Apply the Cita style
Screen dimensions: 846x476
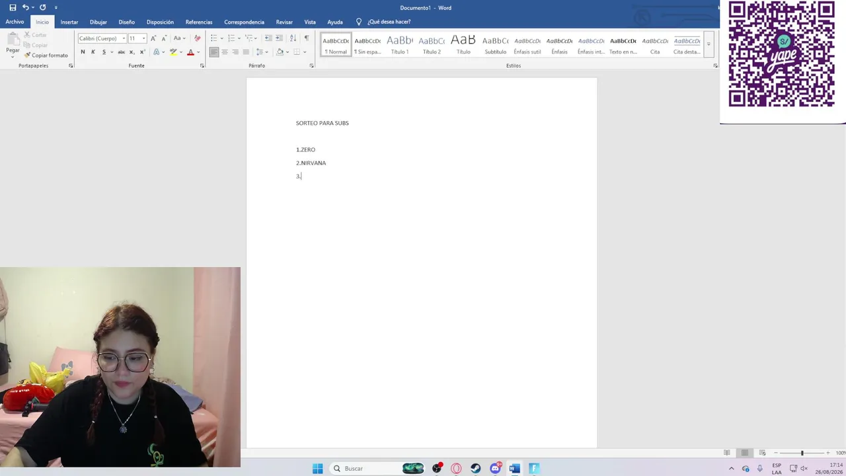point(655,45)
